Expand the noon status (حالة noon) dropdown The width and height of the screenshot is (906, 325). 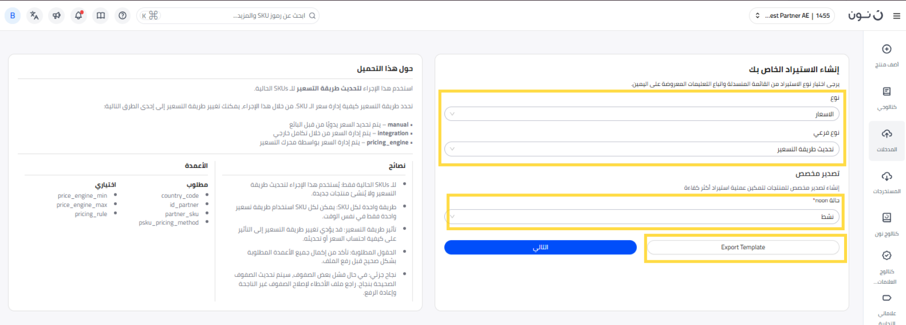pyautogui.click(x=641, y=217)
